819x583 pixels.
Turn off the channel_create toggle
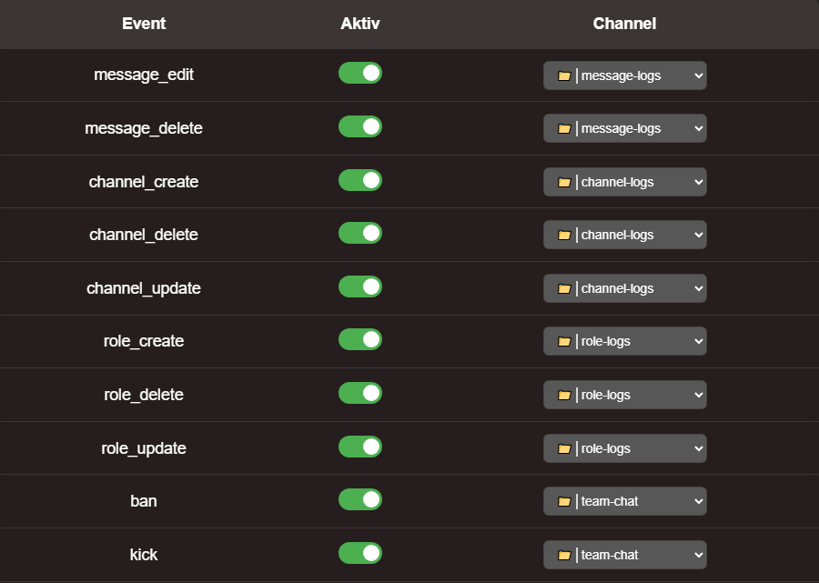point(359,181)
